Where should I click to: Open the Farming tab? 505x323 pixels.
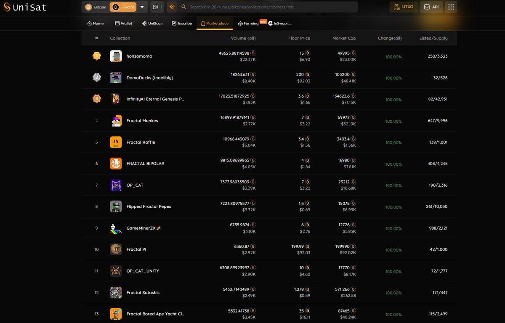[248, 23]
